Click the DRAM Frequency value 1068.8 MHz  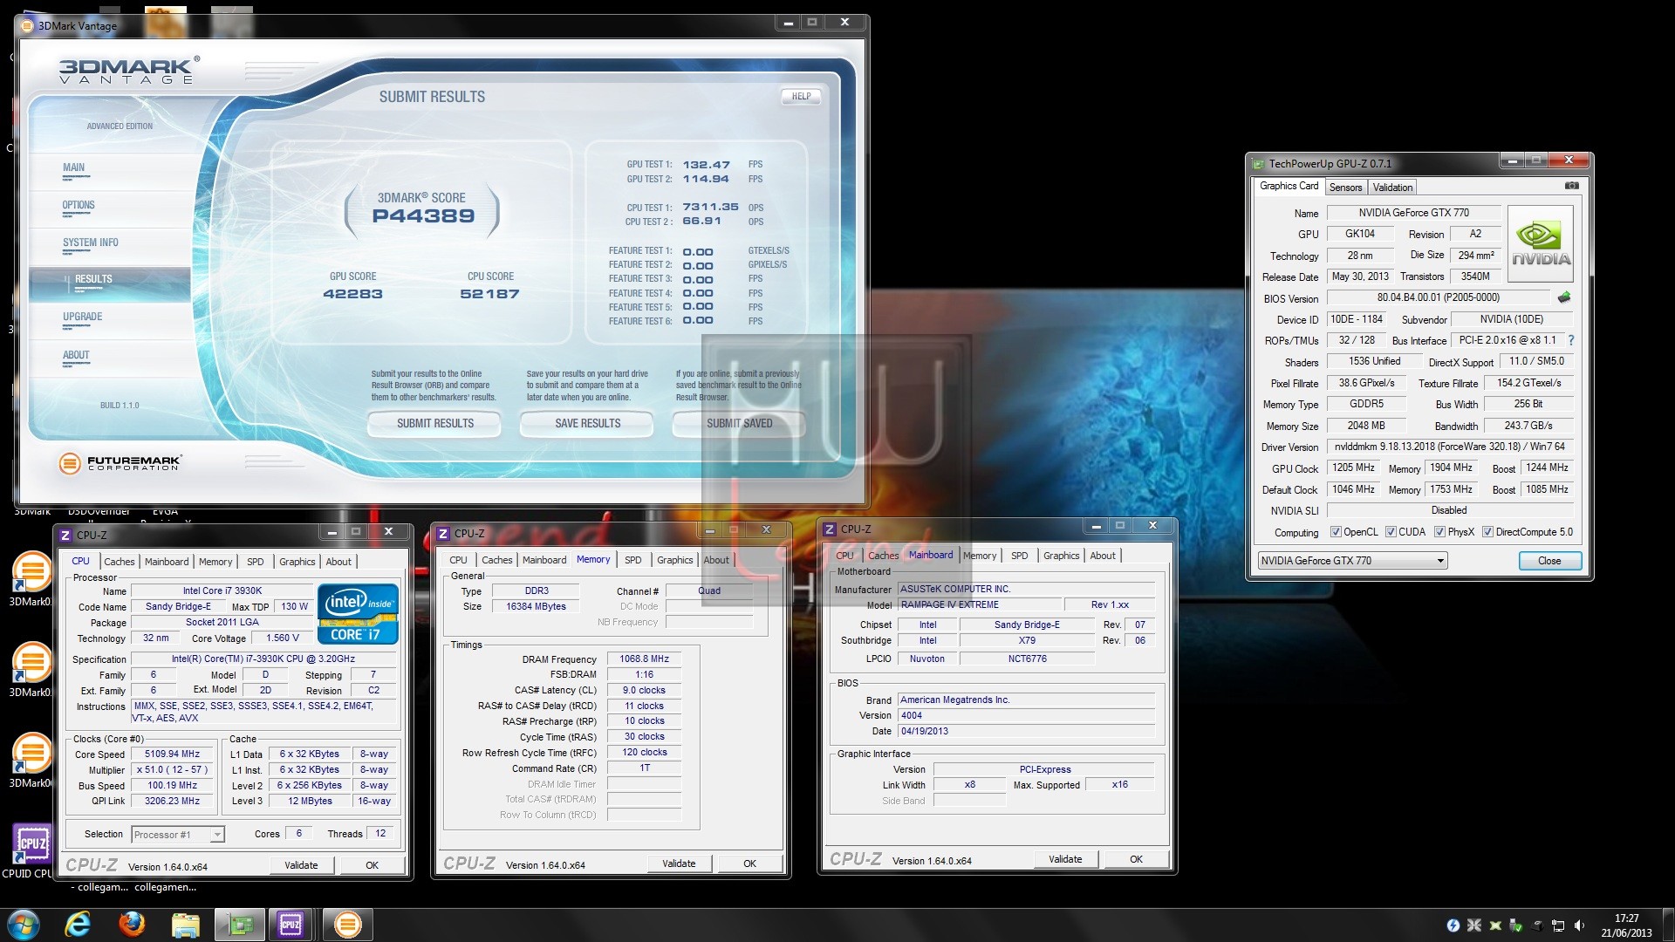point(644,659)
